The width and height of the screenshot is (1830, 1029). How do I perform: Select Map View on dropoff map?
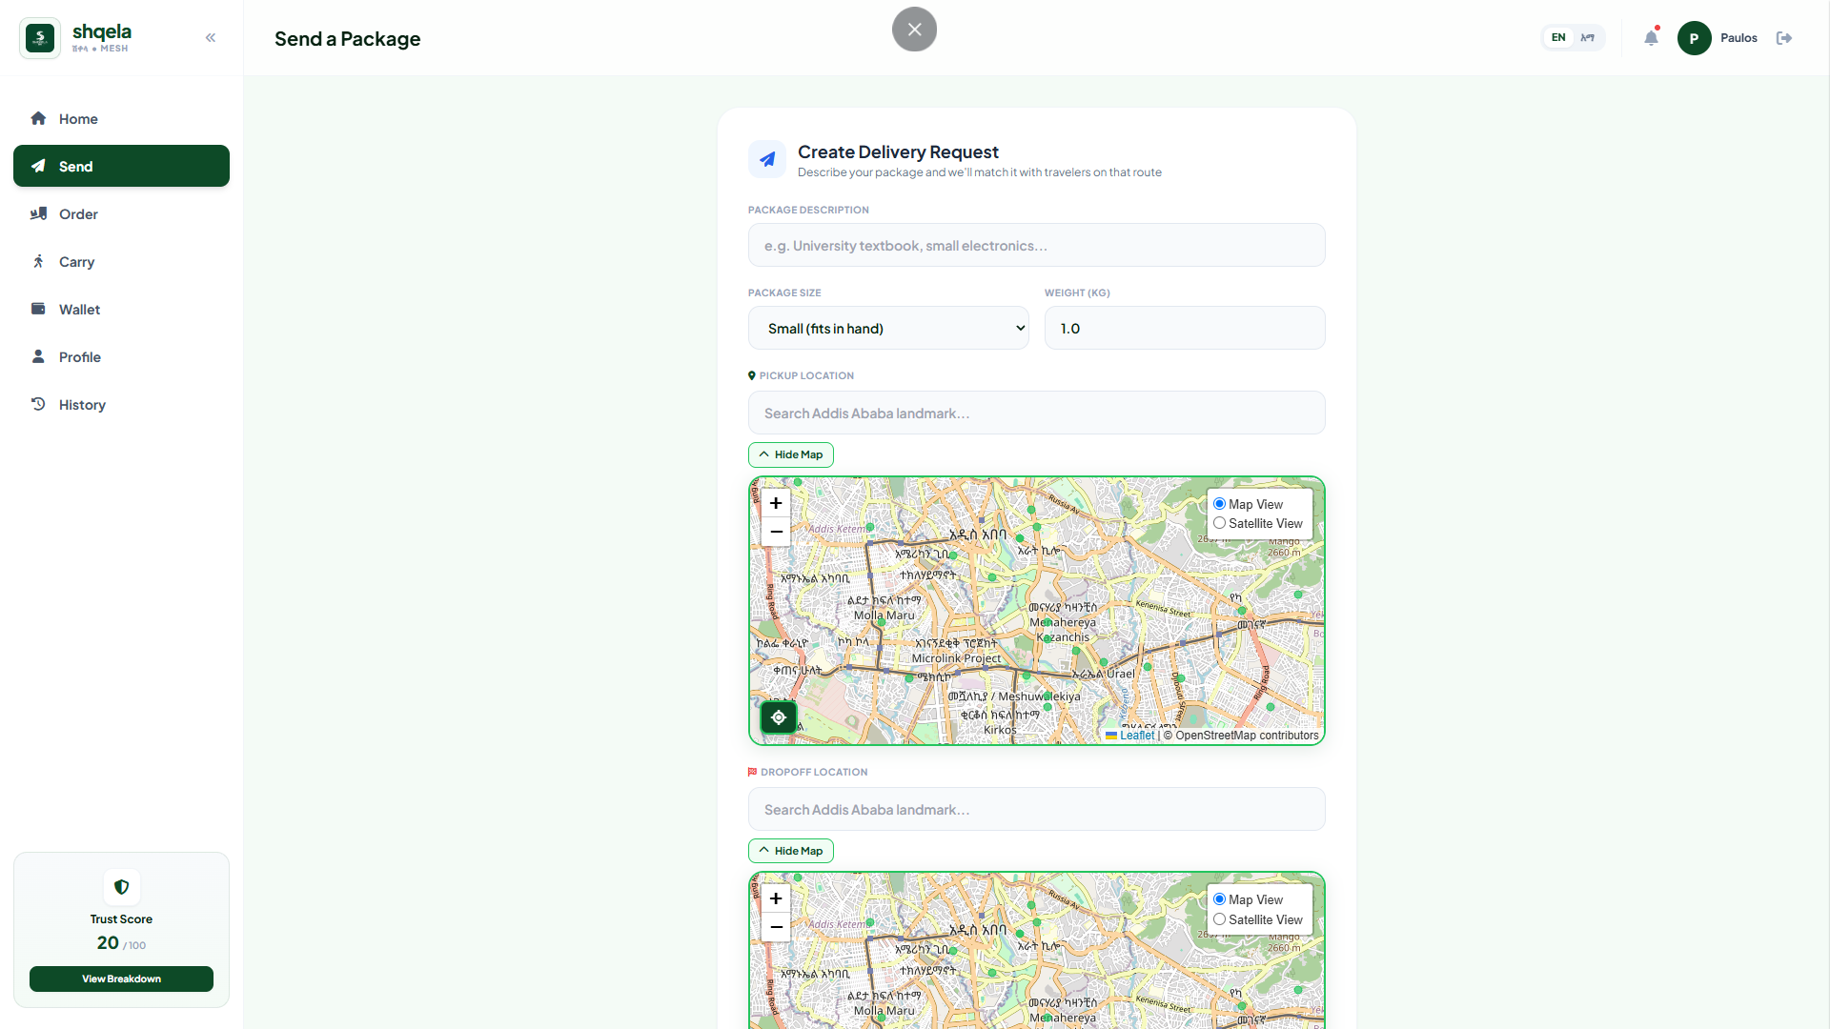pos(1219,899)
